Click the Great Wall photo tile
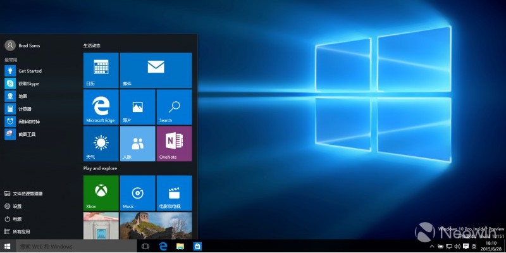The height and width of the screenshot is (253, 506). [x=156, y=226]
